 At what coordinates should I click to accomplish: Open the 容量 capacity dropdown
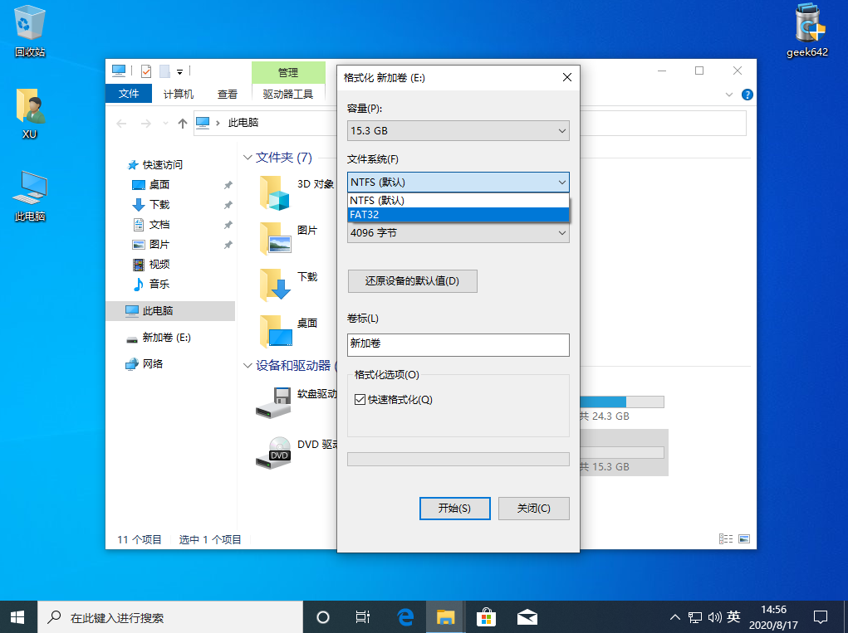point(458,131)
